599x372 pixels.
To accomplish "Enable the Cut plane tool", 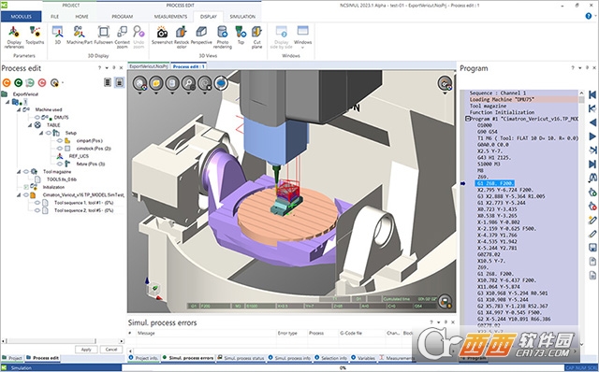I will 256,37.
